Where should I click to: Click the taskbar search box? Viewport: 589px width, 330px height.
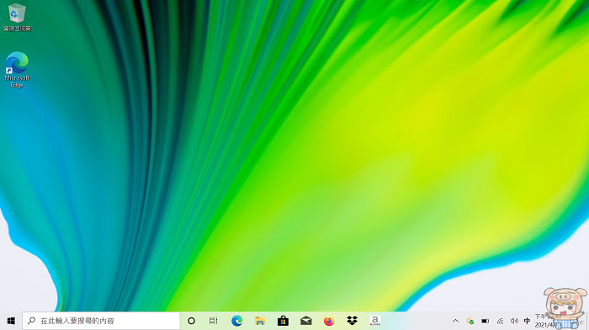101,321
